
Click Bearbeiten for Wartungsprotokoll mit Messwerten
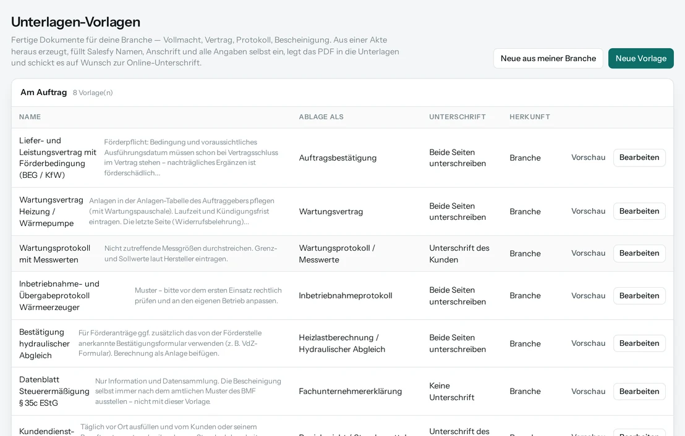click(639, 253)
